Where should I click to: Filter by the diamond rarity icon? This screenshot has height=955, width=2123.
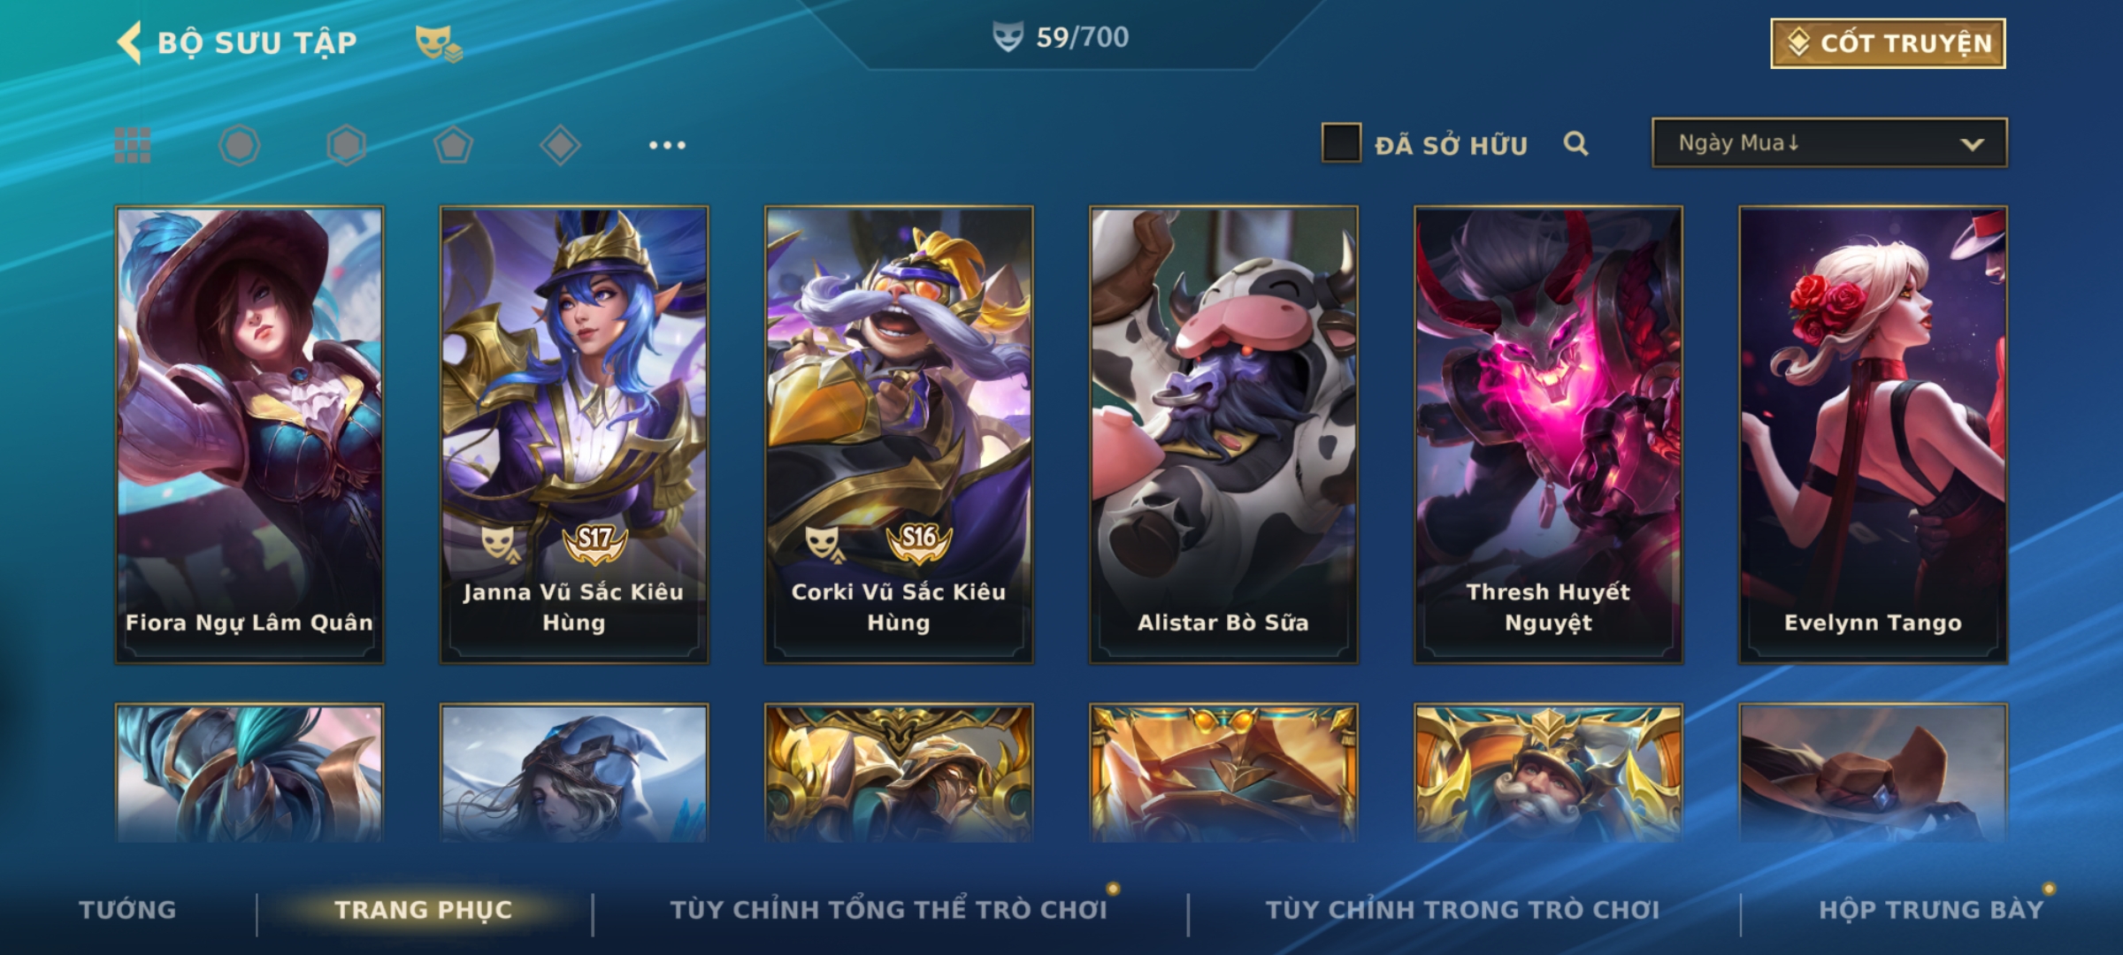coord(560,145)
